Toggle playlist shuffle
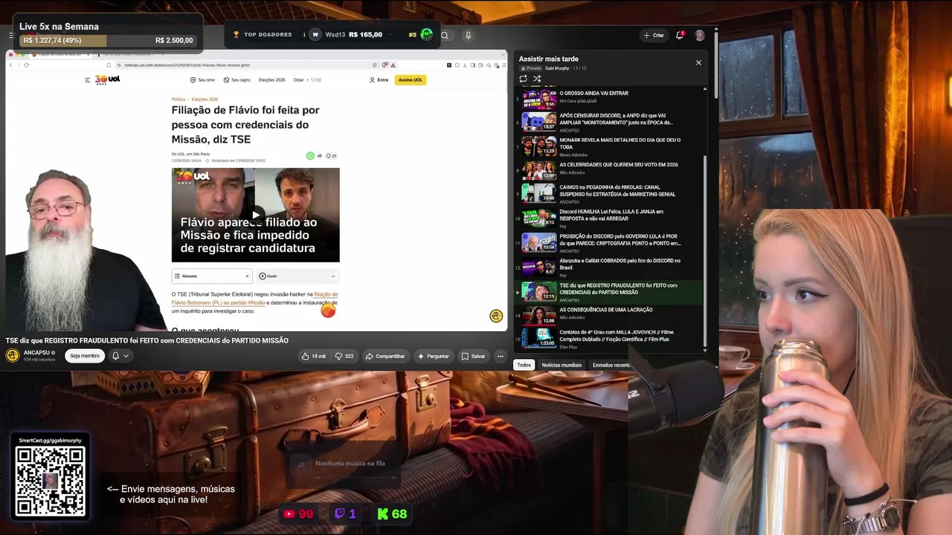 click(x=537, y=79)
